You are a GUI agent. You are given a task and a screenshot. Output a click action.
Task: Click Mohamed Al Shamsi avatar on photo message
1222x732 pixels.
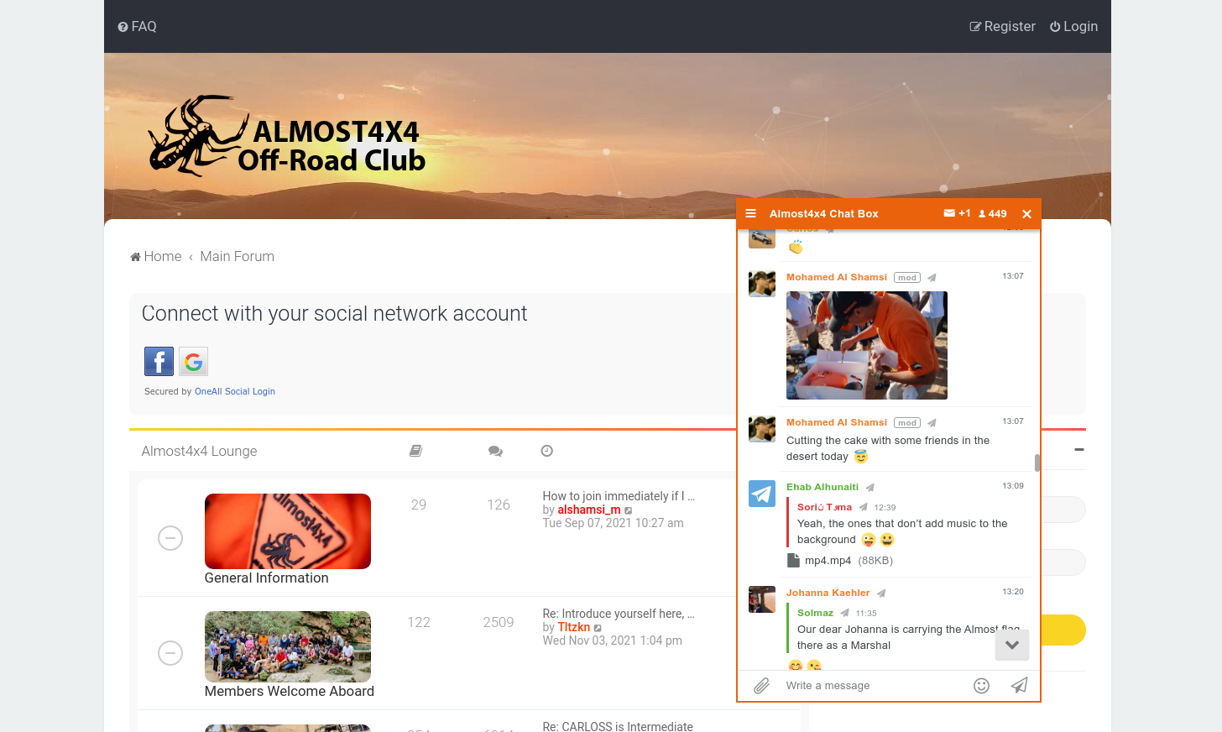point(762,284)
